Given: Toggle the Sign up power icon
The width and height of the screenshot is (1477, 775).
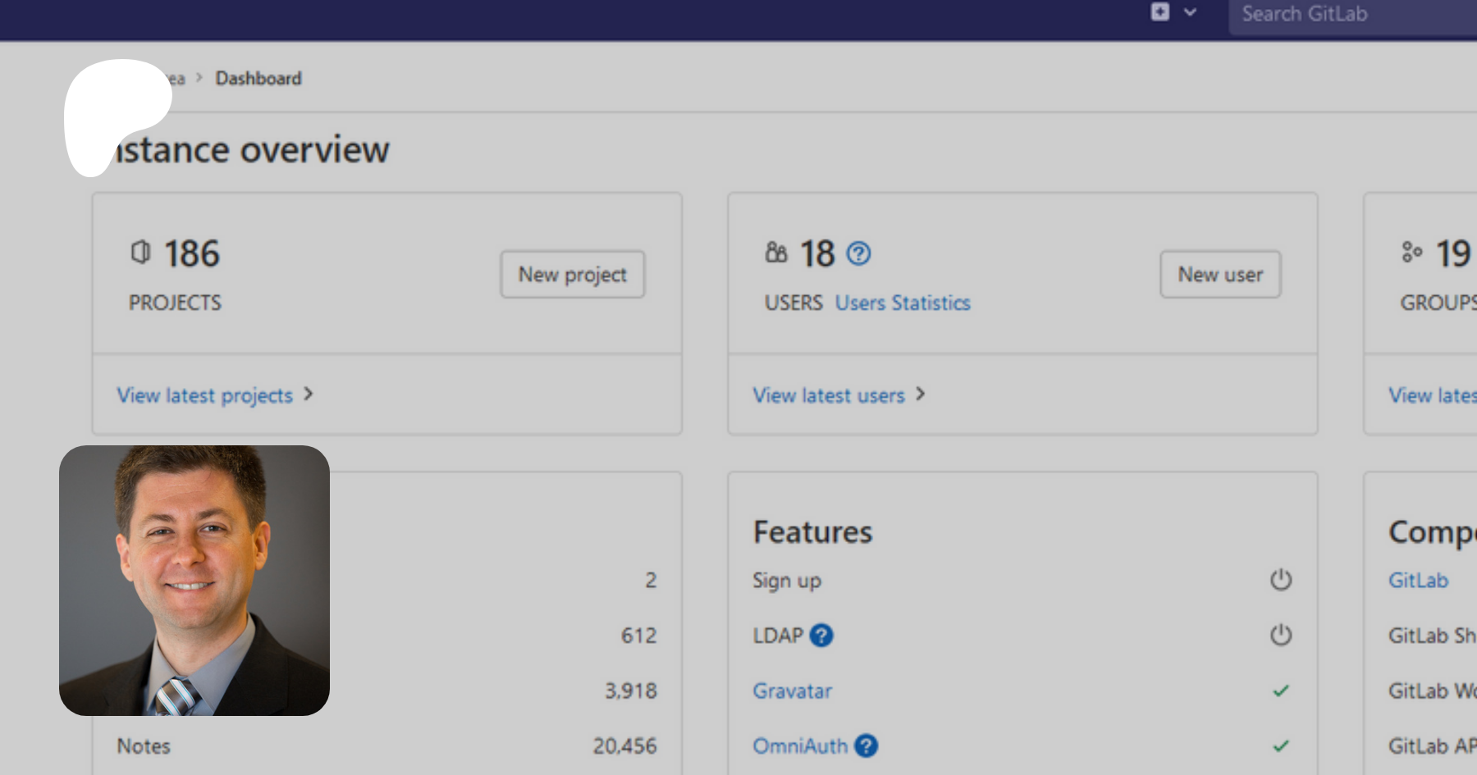Looking at the screenshot, I should (1281, 581).
